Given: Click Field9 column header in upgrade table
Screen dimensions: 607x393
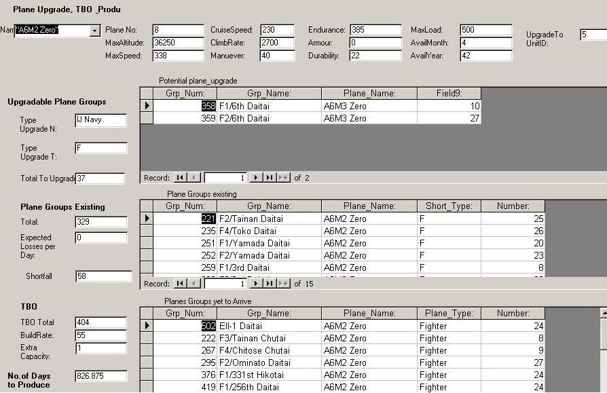Looking at the screenshot, I should pos(449,93).
